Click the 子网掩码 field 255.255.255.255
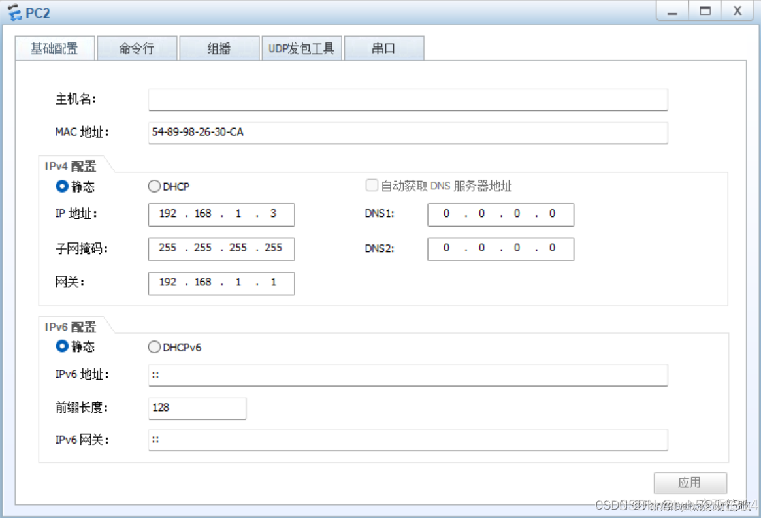Image resolution: width=761 pixels, height=518 pixels. point(221,249)
